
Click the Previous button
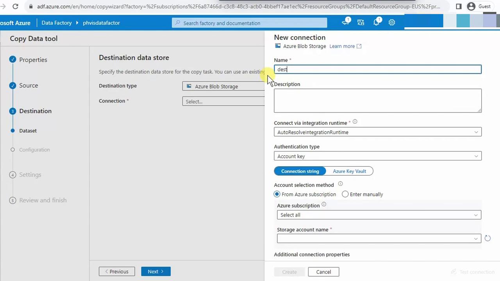(117, 272)
